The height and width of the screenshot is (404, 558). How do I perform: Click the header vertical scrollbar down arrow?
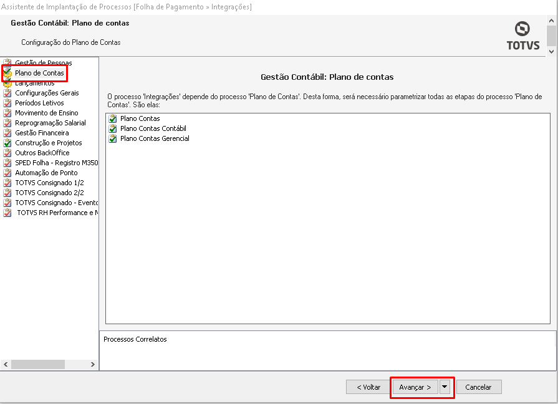point(551,52)
